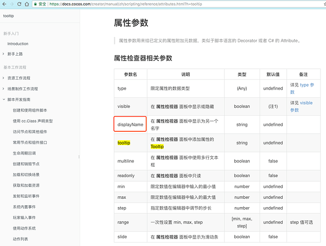Click the 备注 column header
This screenshot has width=326, height=246.
[303, 74]
